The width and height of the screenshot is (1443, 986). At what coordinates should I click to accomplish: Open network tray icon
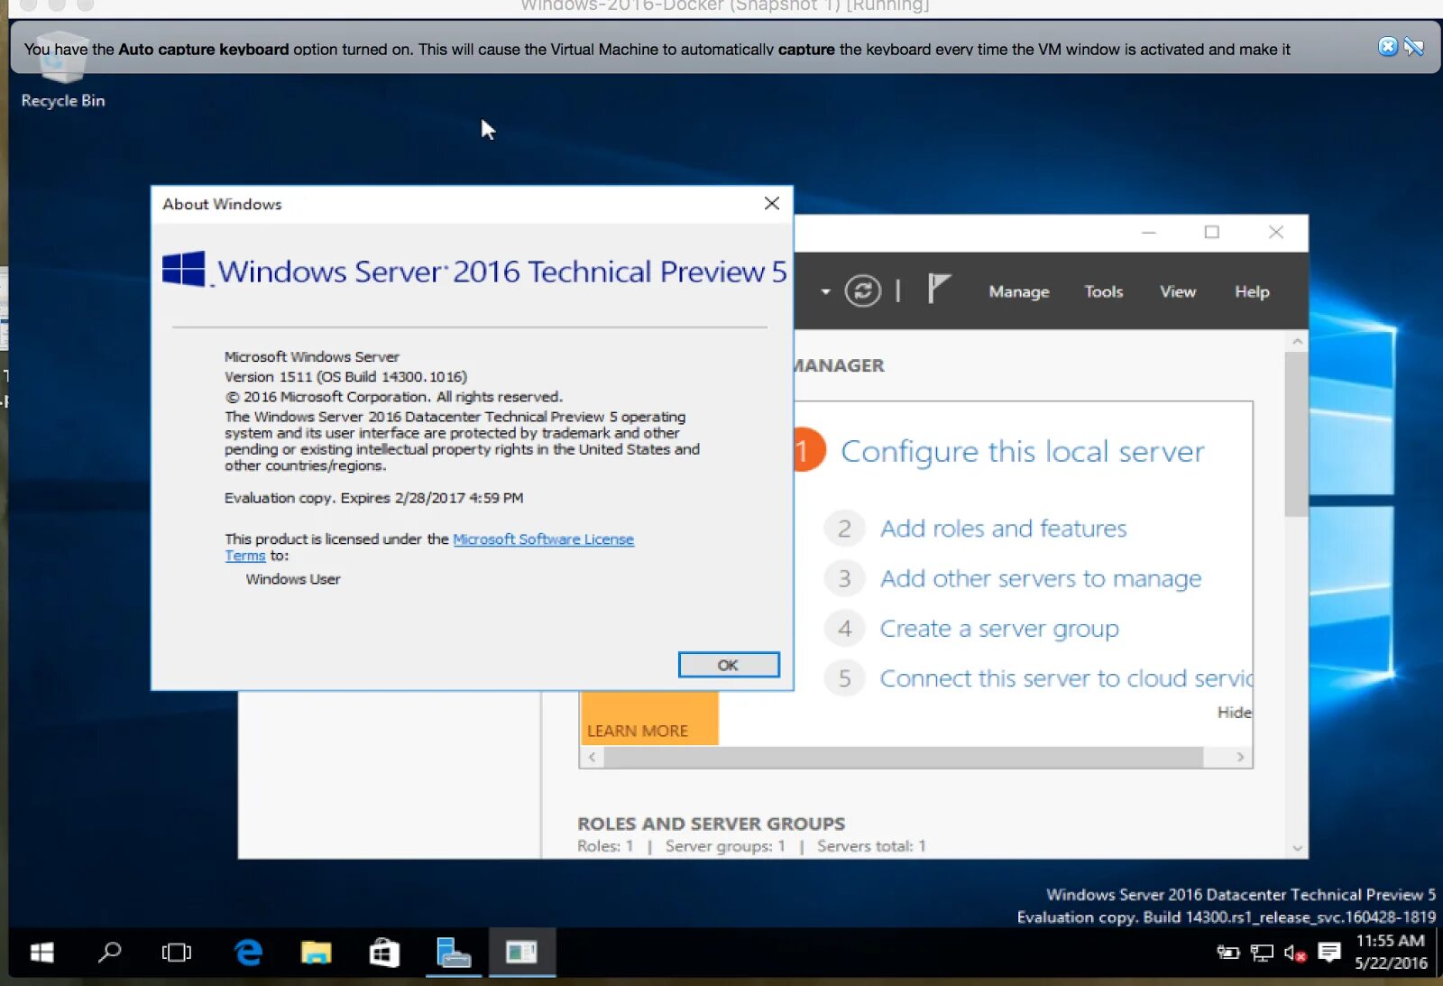pyautogui.click(x=1262, y=953)
